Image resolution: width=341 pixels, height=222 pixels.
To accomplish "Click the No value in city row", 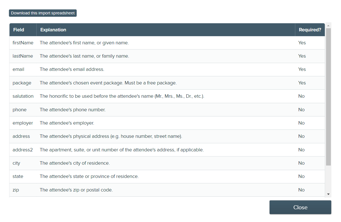I will [x=301, y=163].
